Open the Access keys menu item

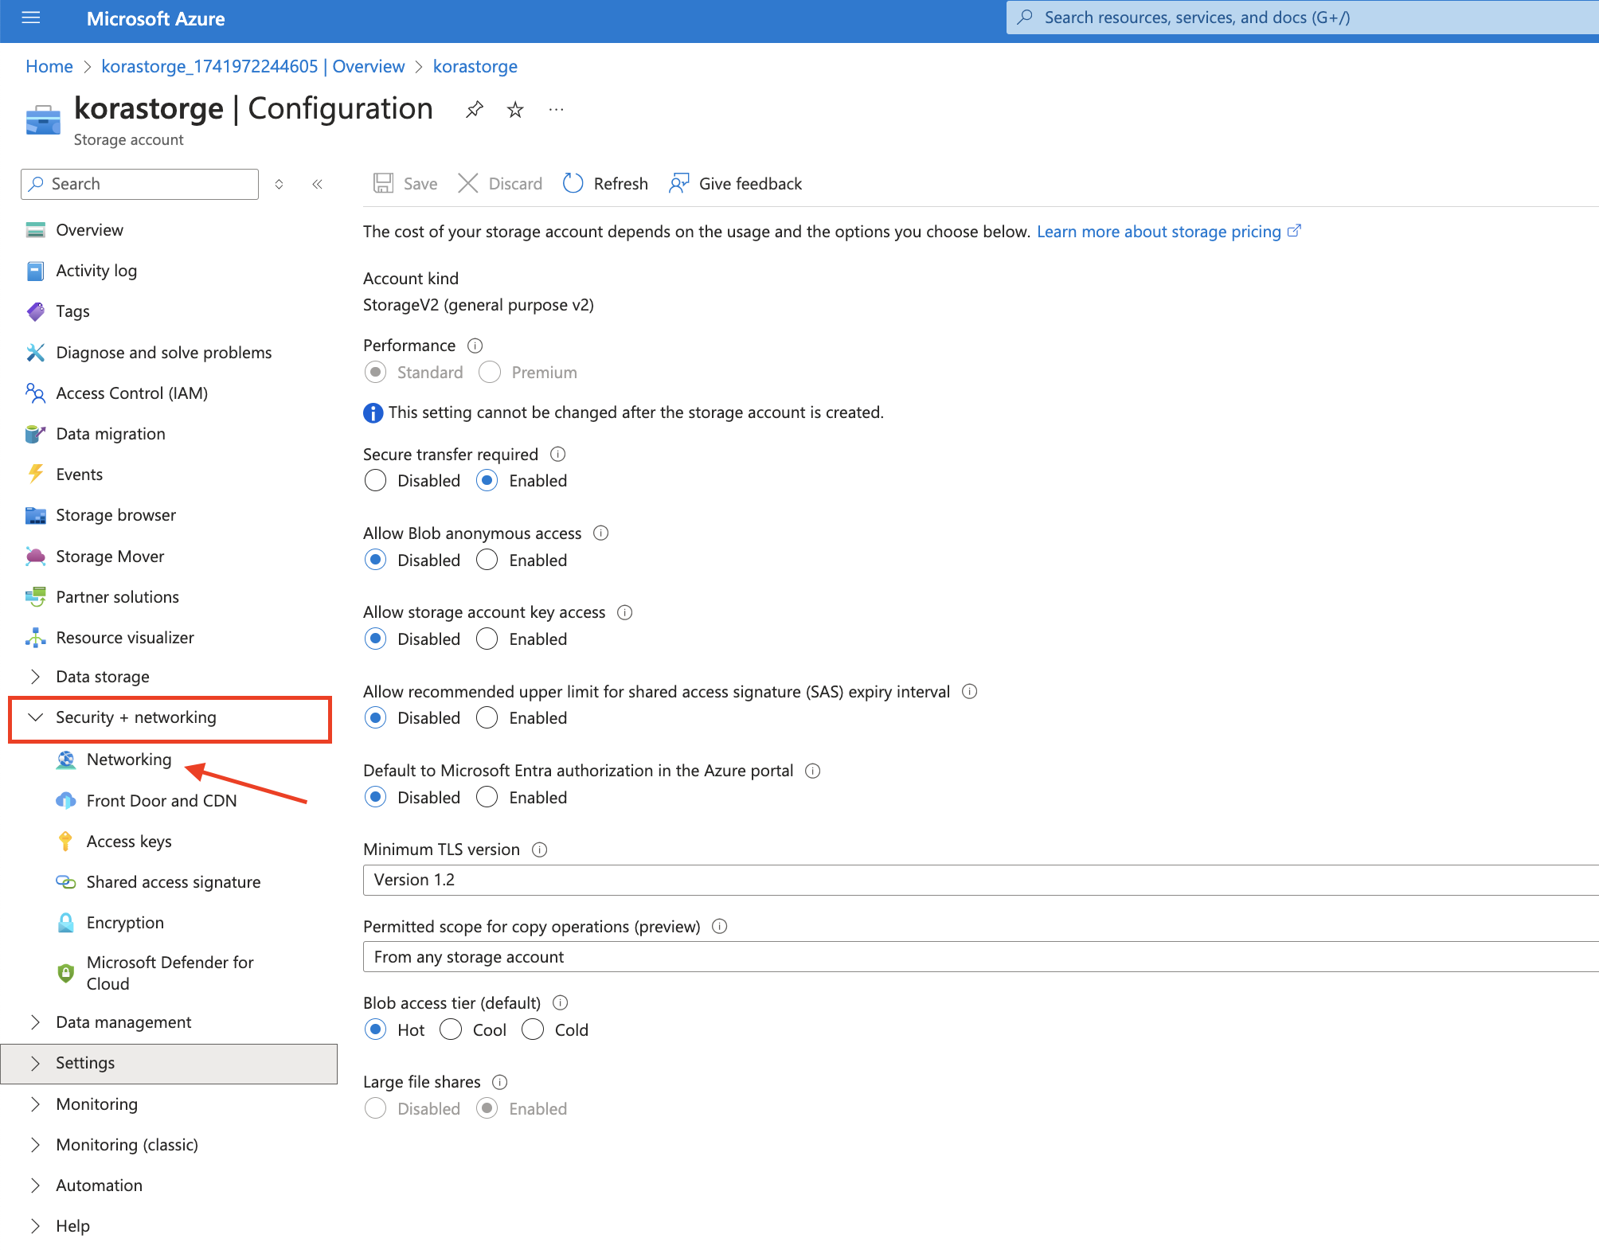coord(129,842)
